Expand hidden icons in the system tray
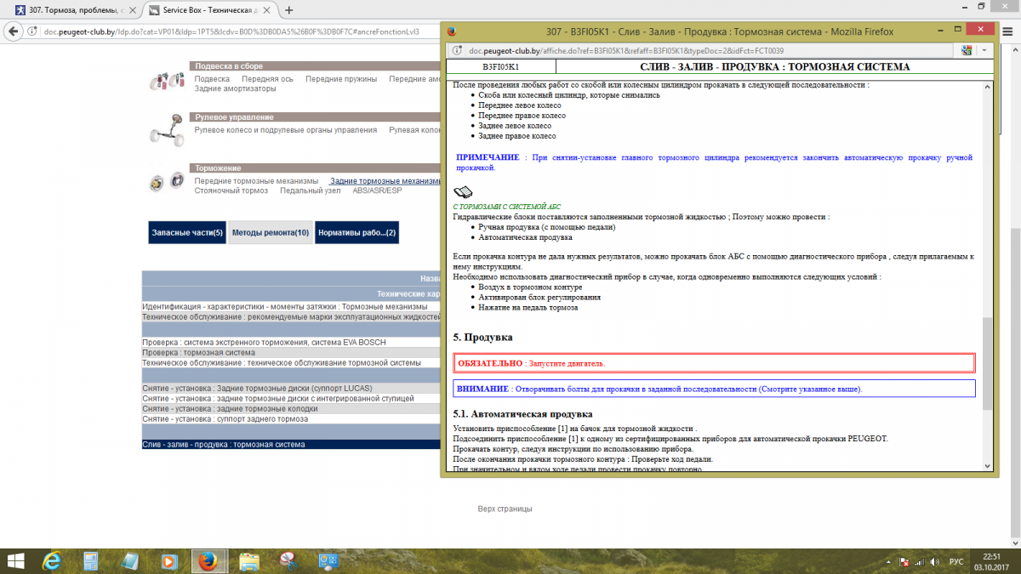 pos(888,561)
